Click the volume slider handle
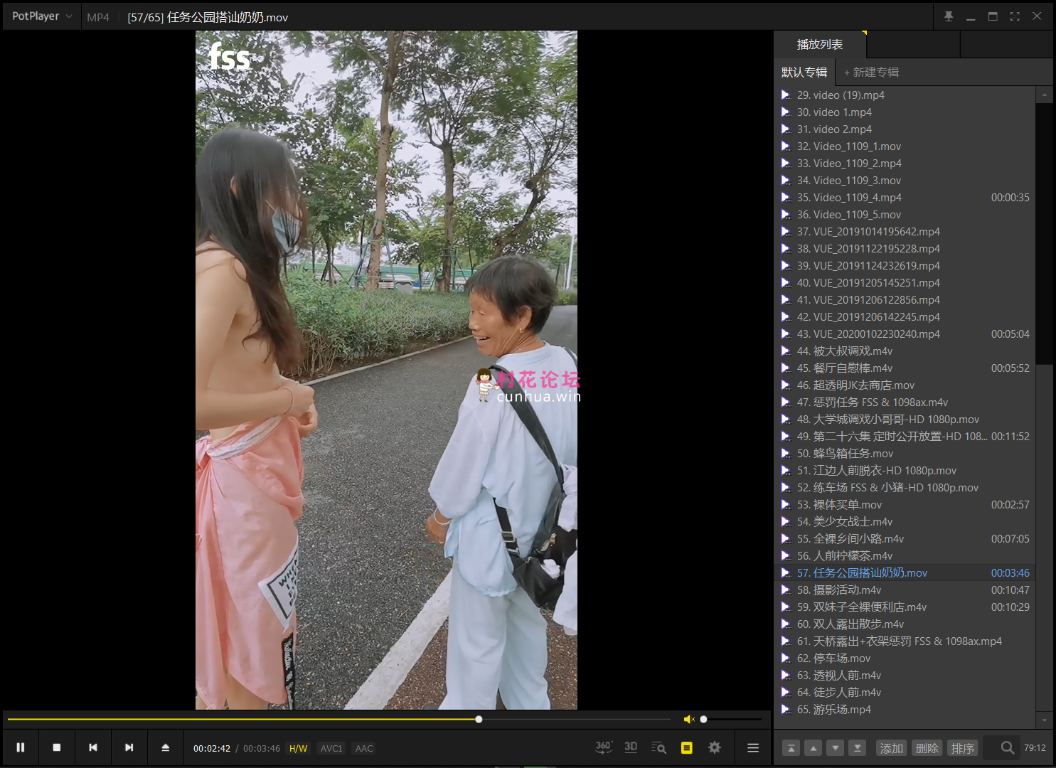The width and height of the screenshot is (1056, 768). click(703, 720)
